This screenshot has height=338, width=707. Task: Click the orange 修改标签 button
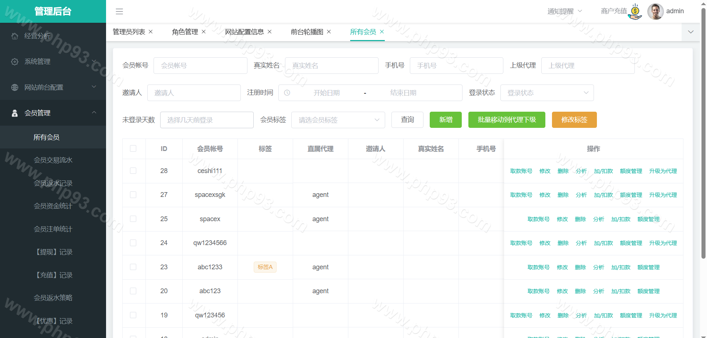[574, 120]
